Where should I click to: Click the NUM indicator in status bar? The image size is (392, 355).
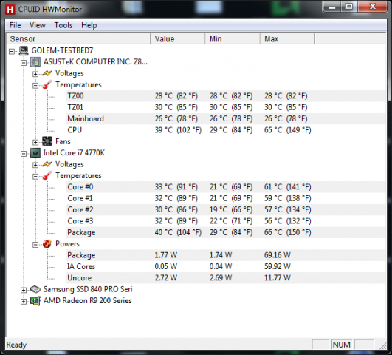coord(342,345)
